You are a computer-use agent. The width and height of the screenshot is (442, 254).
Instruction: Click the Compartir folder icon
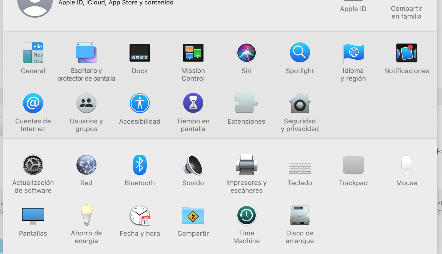(193, 215)
